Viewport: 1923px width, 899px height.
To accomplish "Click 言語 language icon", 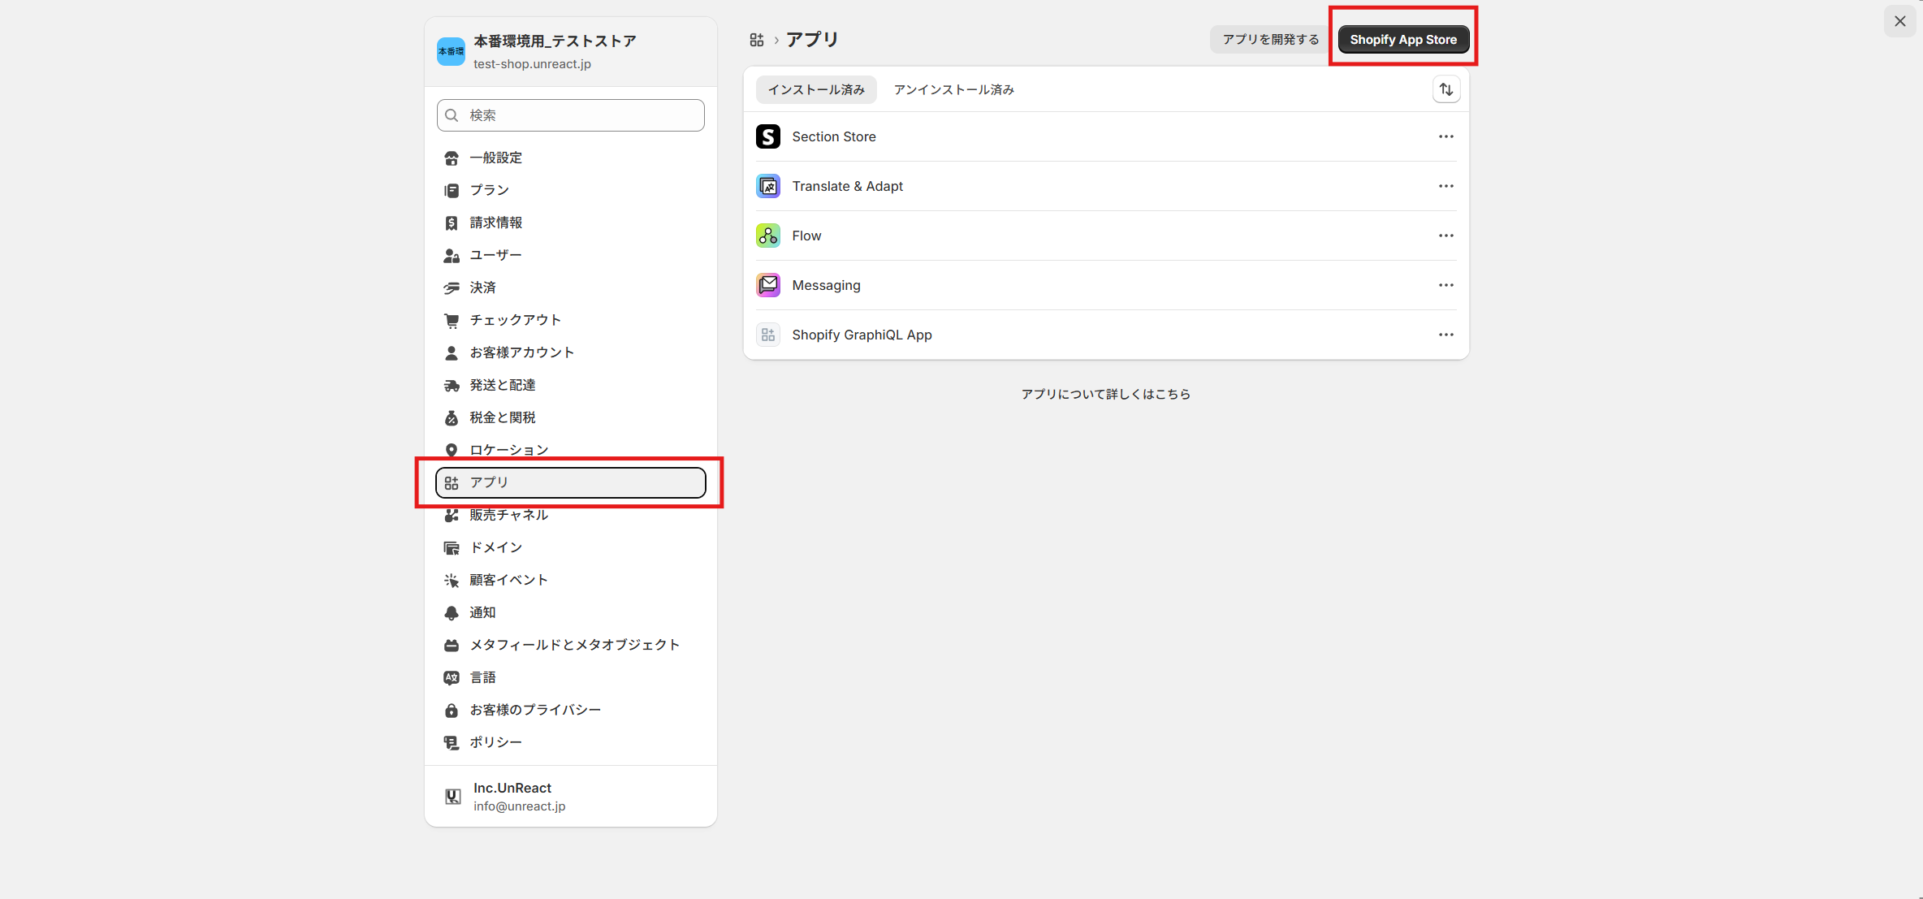I will (452, 677).
